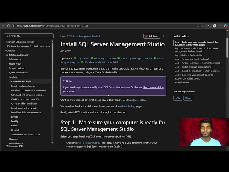
Task: Open System requirements in sidebar
Action: 19,73
